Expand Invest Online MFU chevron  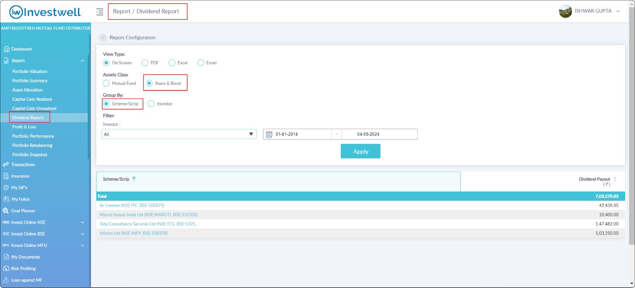[x=83, y=246]
